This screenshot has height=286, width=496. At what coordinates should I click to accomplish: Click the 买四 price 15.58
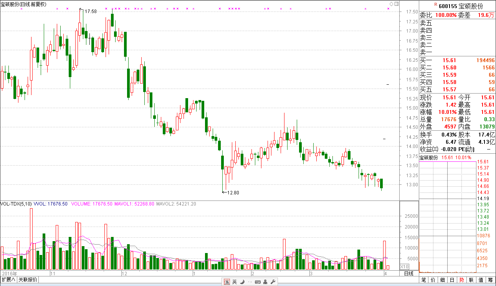[x=450, y=82]
